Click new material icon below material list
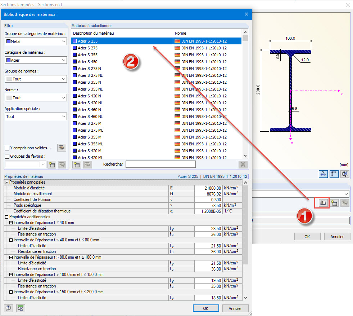The height and width of the screenshot is (316, 353). (77, 164)
